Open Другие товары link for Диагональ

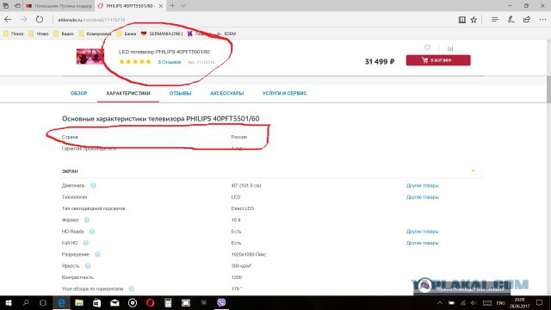[423, 185]
